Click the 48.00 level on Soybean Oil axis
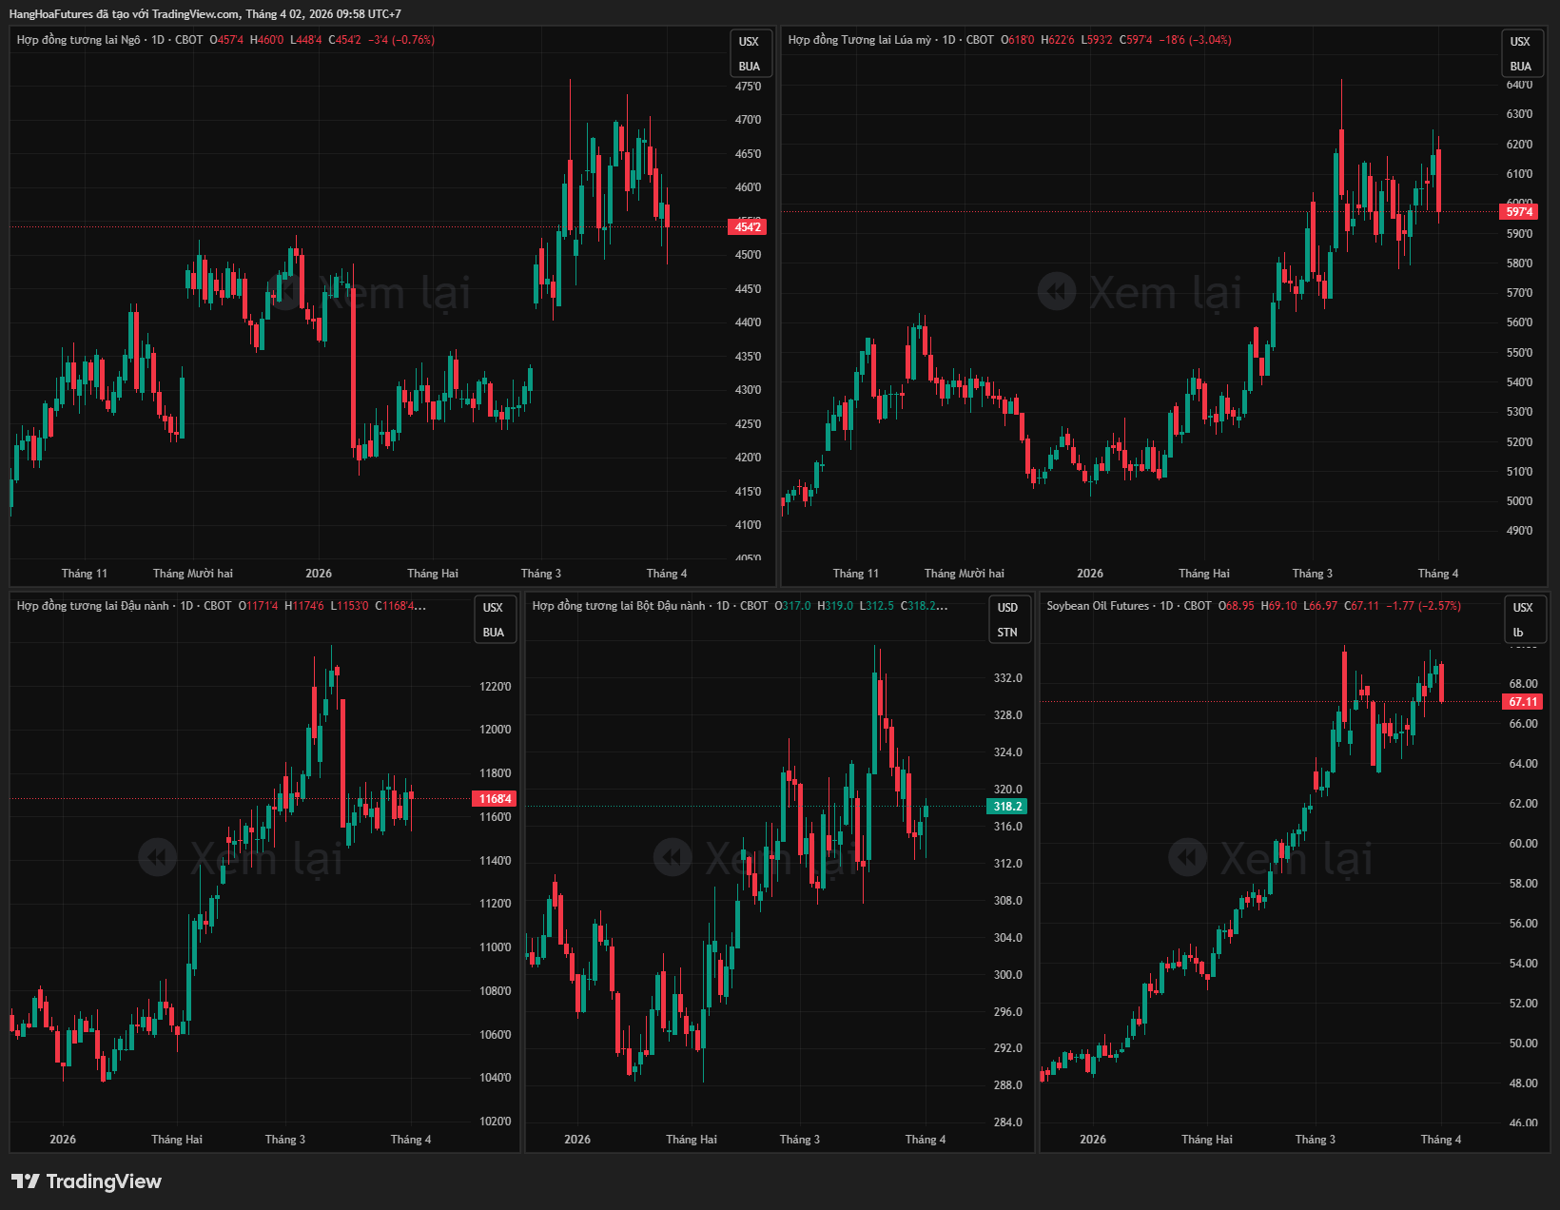This screenshot has width=1560, height=1210. pos(1524,1083)
